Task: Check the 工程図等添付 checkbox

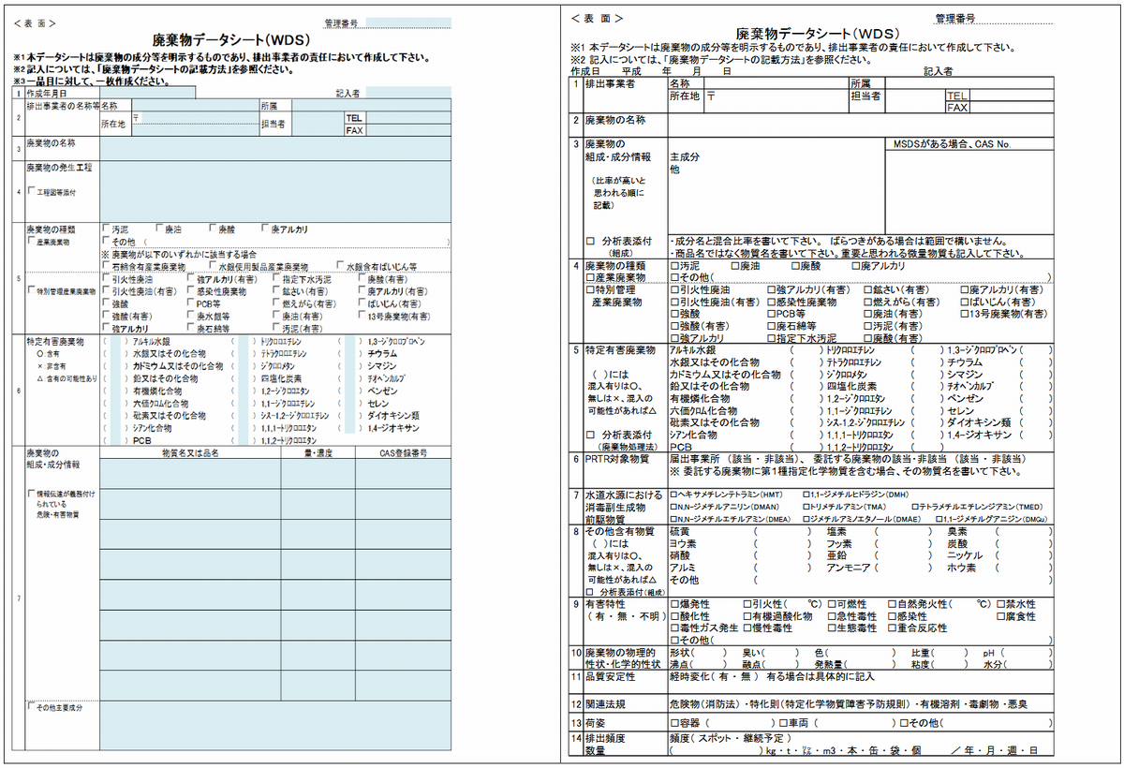Action: [31, 192]
